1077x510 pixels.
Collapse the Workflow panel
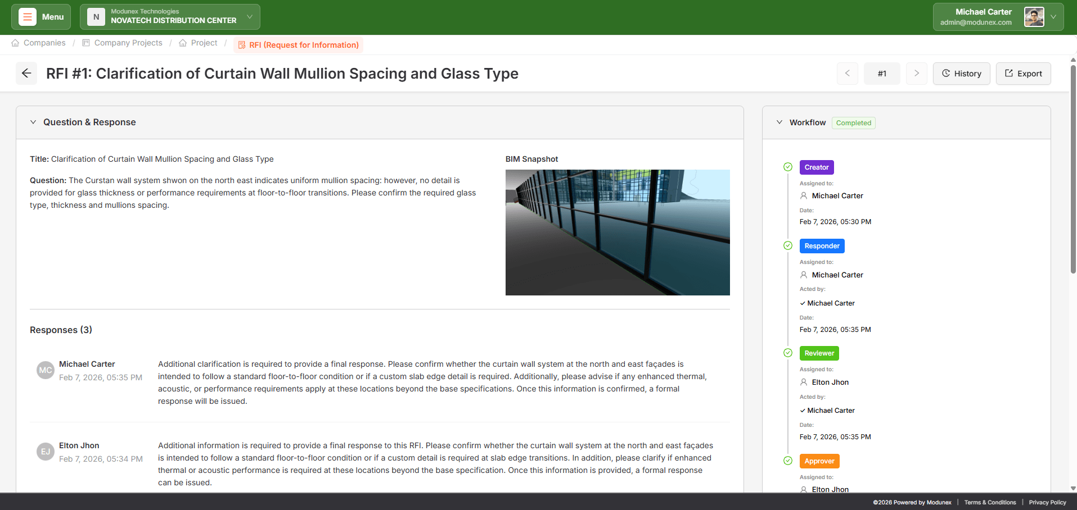779,122
